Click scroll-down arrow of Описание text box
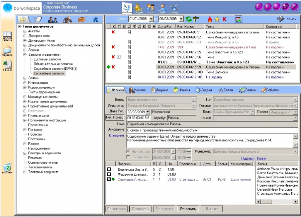This screenshot has height=217, width=301. pyautogui.click(x=296, y=145)
